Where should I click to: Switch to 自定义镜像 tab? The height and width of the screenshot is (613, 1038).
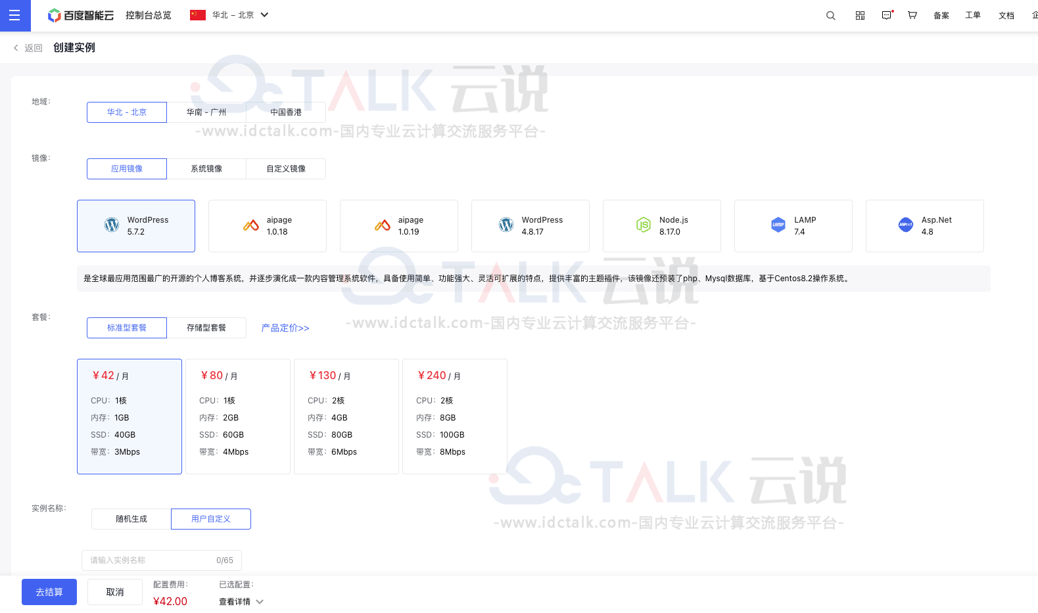tap(286, 169)
